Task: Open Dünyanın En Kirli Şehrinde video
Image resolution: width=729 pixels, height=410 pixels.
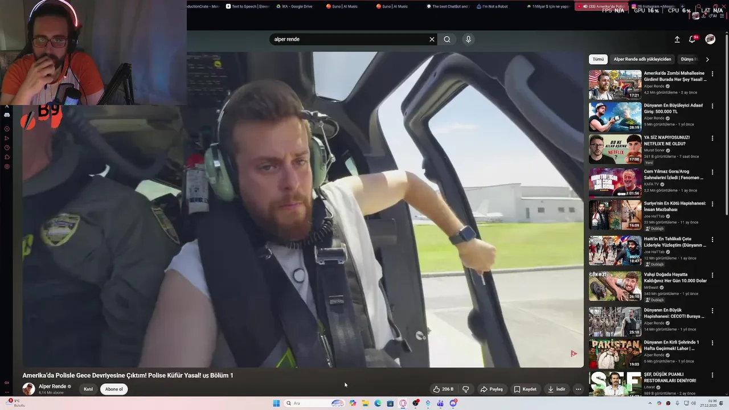Action: [615, 354]
